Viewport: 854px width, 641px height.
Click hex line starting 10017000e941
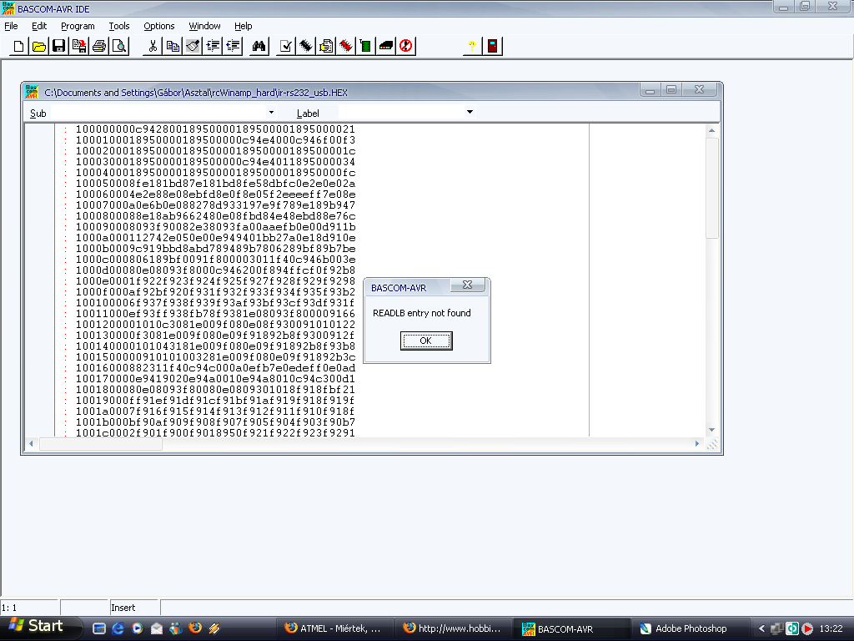(x=215, y=379)
